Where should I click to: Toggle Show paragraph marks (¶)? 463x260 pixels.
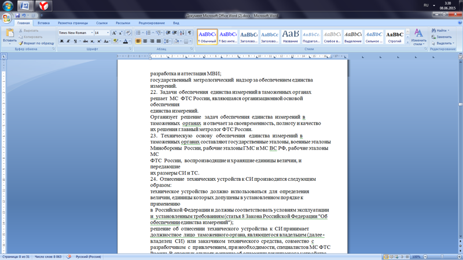pos(190,33)
